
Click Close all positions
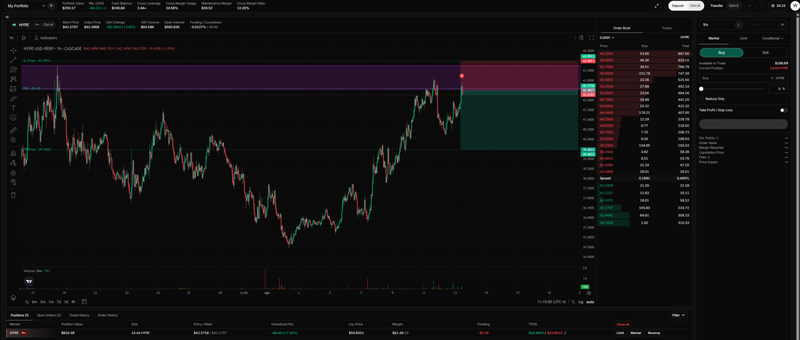[x=623, y=324]
